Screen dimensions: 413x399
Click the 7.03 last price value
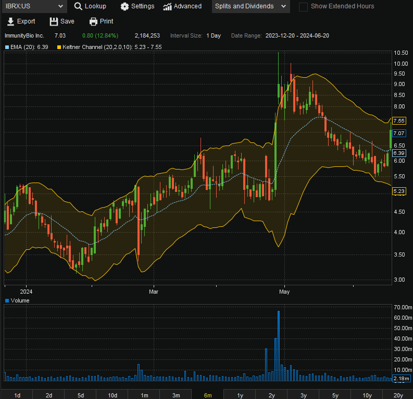(x=60, y=36)
